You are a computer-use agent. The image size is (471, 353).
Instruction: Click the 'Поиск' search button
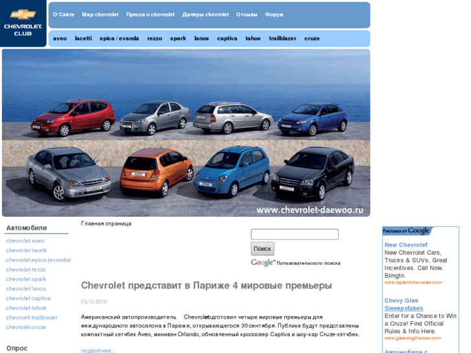tap(262, 249)
